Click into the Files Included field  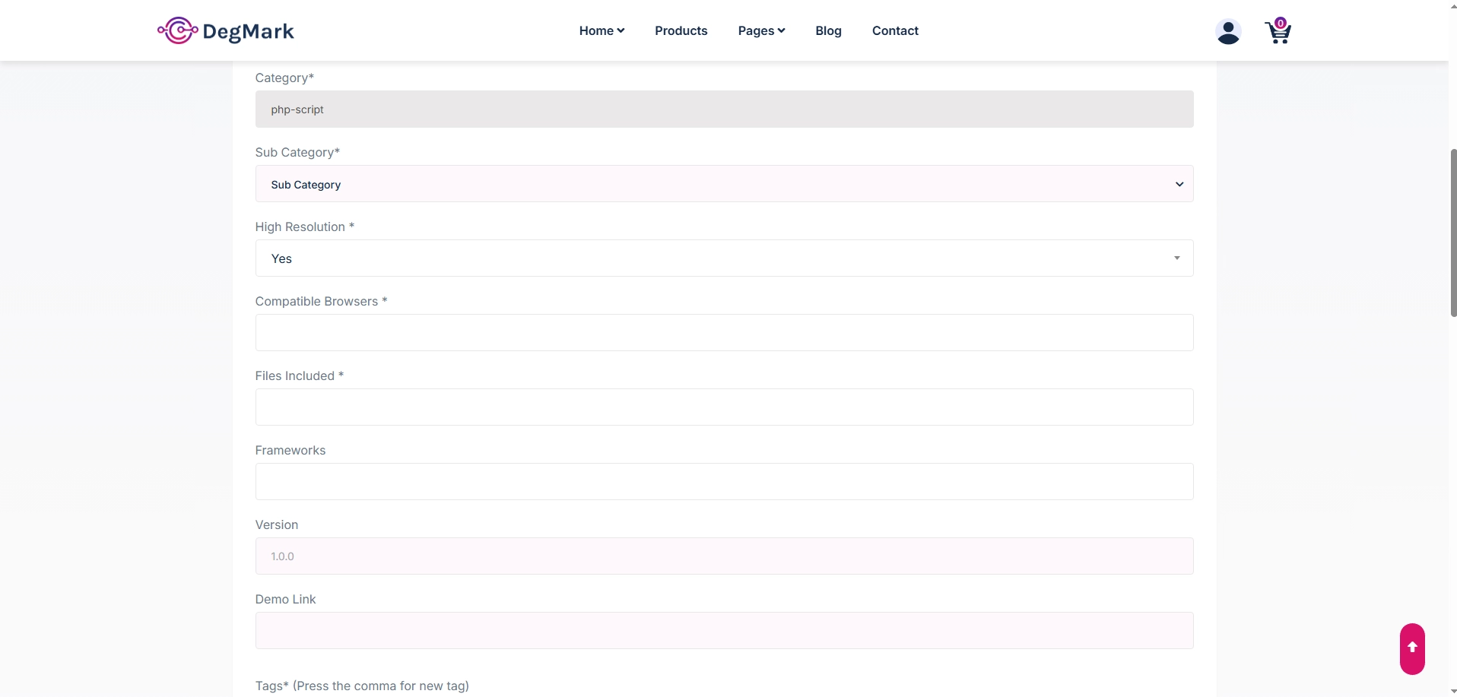click(723, 407)
